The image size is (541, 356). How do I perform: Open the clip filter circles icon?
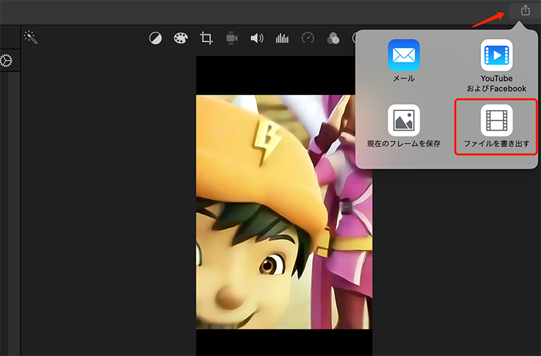(x=333, y=38)
